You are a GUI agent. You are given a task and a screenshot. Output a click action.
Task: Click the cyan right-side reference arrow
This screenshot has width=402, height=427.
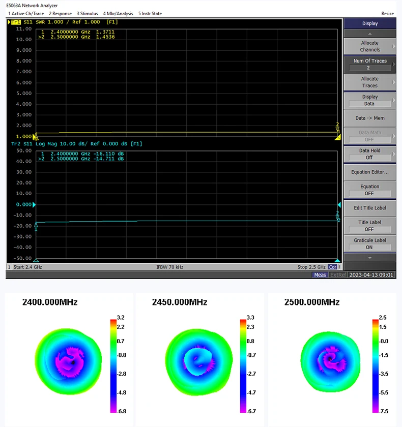tap(339, 204)
